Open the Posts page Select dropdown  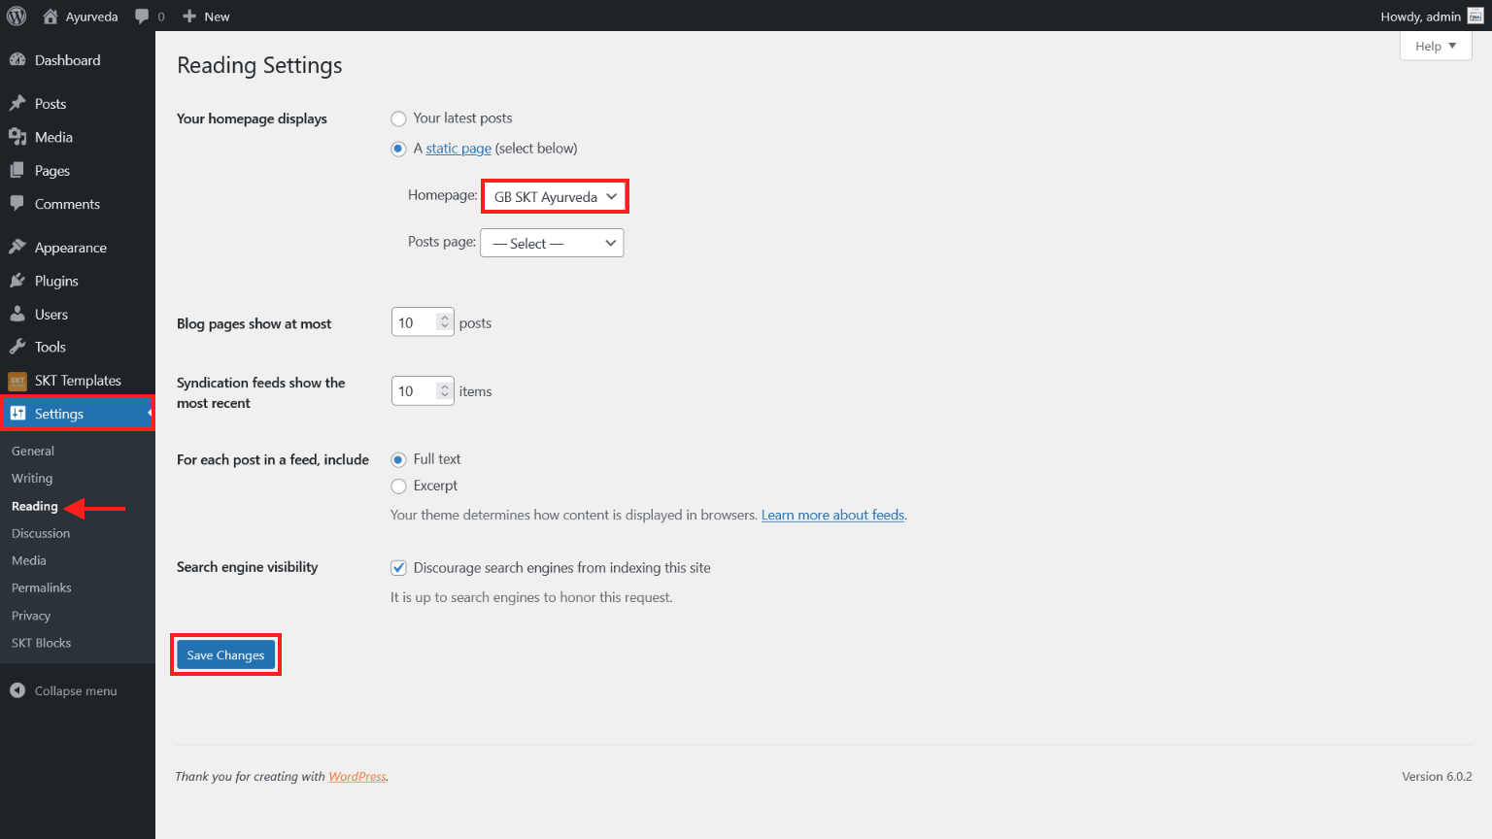pyautogui.click(x=552, y=243)
